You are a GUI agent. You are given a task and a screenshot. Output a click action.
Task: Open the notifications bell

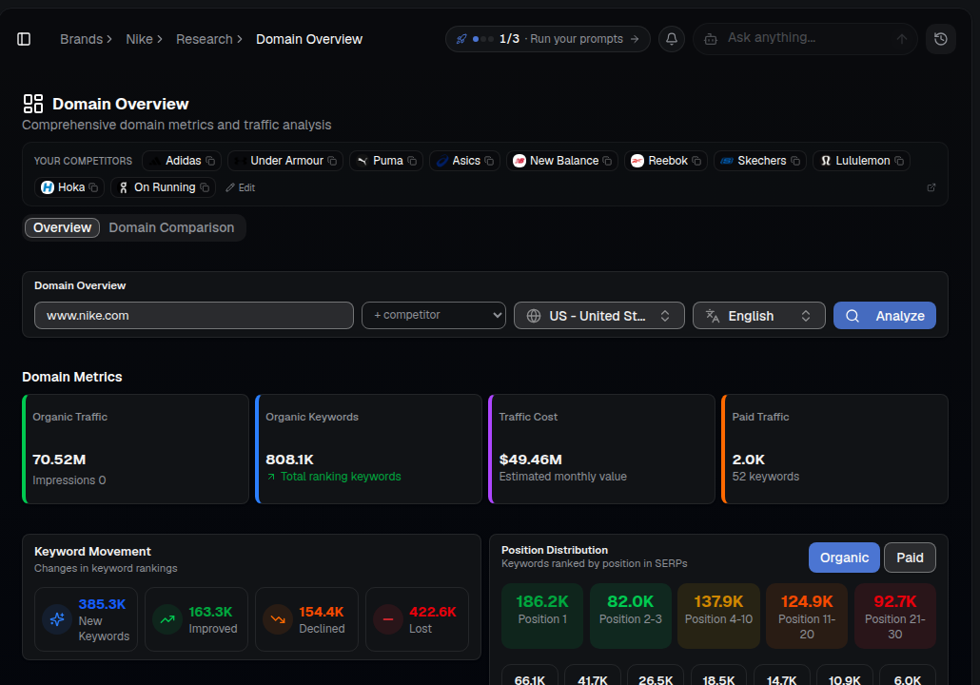[671, 39]
